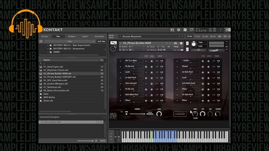Click the browser refresh icon
The height and width of the screenshot is (151, 269).
coord(41,41)
